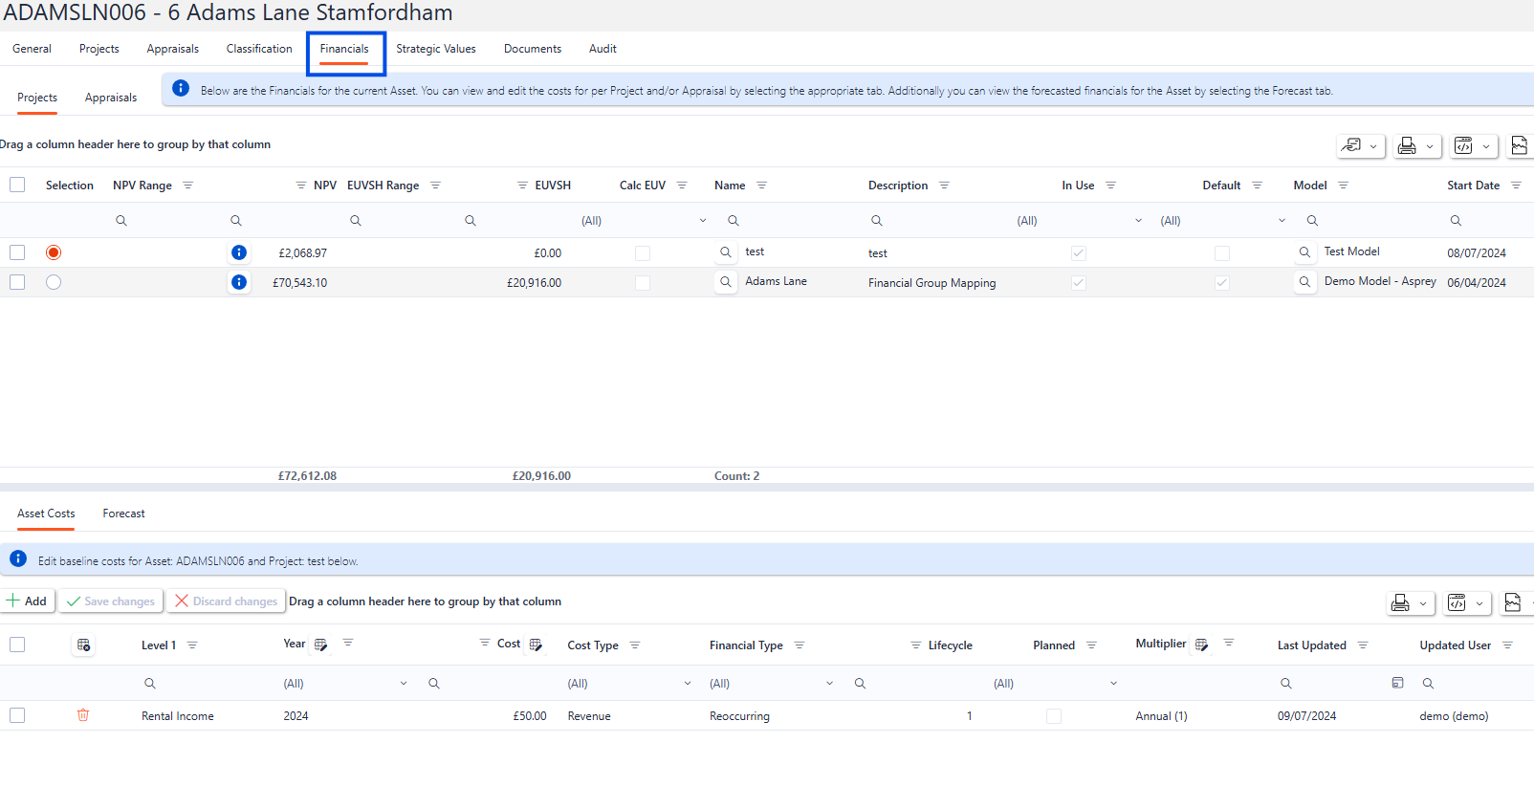Open the In Use filter dropdown
This screenshot has height=787, width=1534.
[x=1138, y=221]
